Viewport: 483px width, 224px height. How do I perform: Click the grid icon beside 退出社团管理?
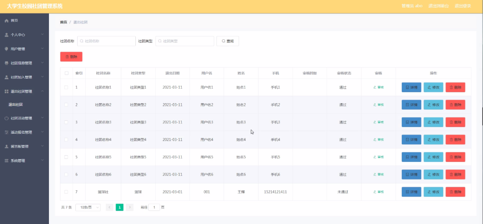click(7, 92)
